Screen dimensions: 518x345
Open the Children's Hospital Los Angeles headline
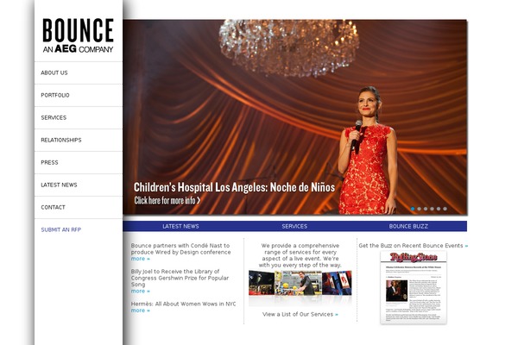(234, 187)
